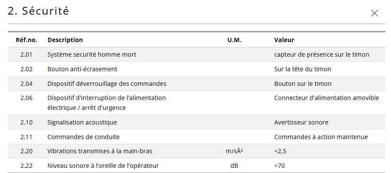
Task: Select the "Système securité homme mort" description
Action: [92, 55]
